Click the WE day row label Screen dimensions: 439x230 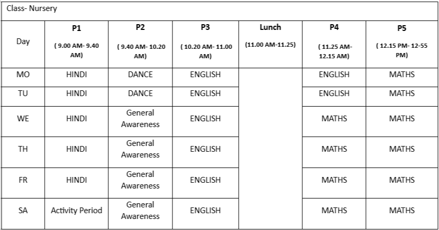pyautogui.click(x=23, y=119)
